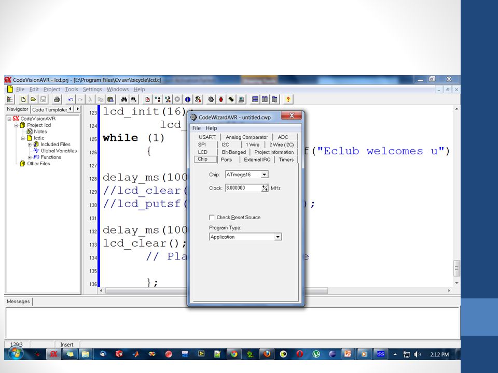Viewport: 498px width, 373px height.
Task: Switch to the Ports tab
Action: pos(227,160)
